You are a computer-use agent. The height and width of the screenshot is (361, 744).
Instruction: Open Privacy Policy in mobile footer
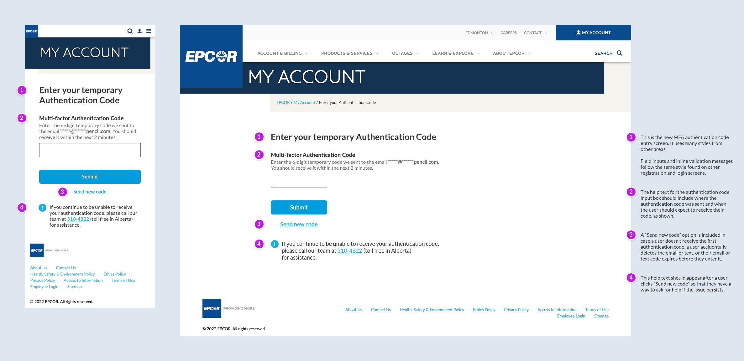42,280
